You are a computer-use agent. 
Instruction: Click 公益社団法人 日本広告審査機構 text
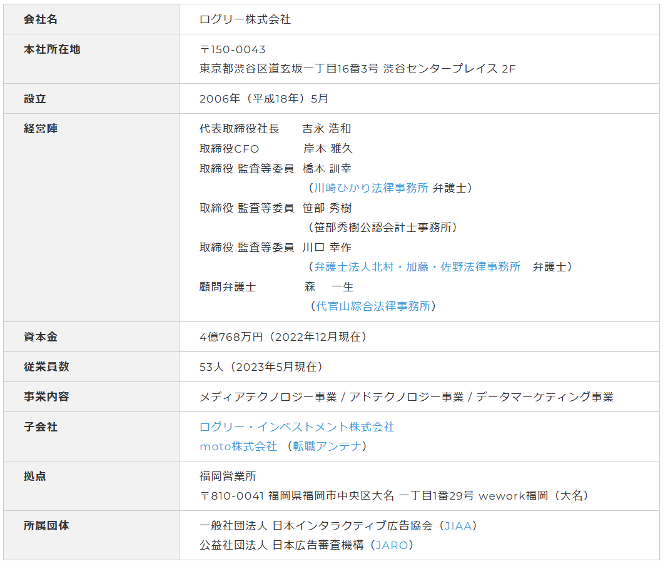[281, 545]
